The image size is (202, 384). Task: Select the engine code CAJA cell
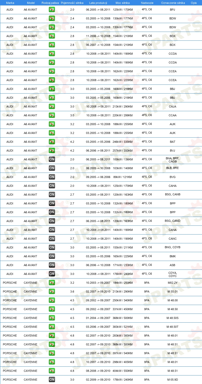[173, 106]
